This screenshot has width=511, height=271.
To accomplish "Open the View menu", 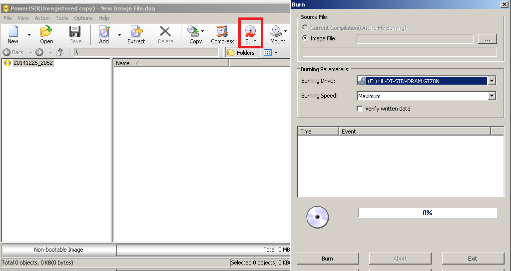I will (x=23, y=18).
